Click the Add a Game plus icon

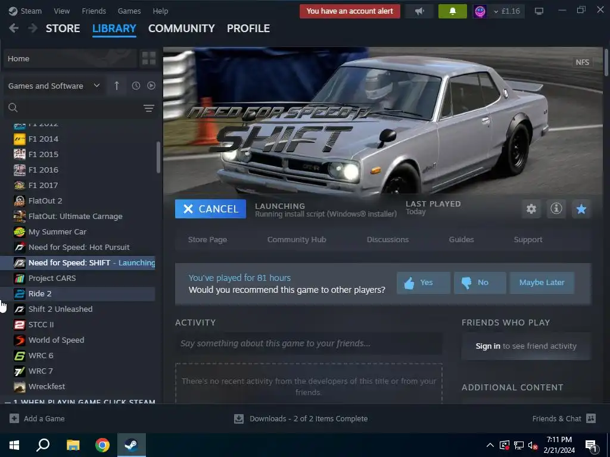pyautogui.click(x=14, y=418)
